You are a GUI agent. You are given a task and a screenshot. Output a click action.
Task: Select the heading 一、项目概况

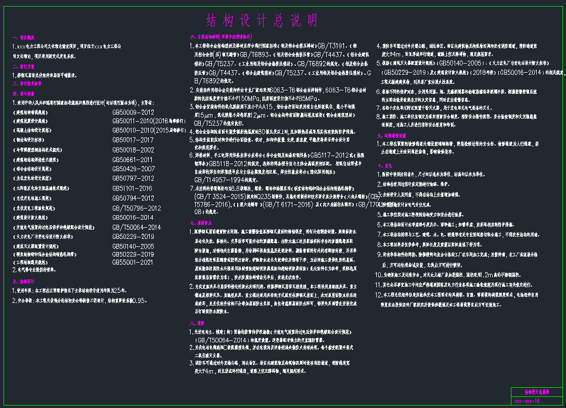(23, 38)
